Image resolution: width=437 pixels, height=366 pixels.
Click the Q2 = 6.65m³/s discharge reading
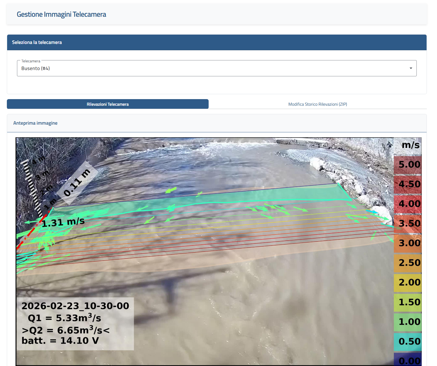coord(66,330)
